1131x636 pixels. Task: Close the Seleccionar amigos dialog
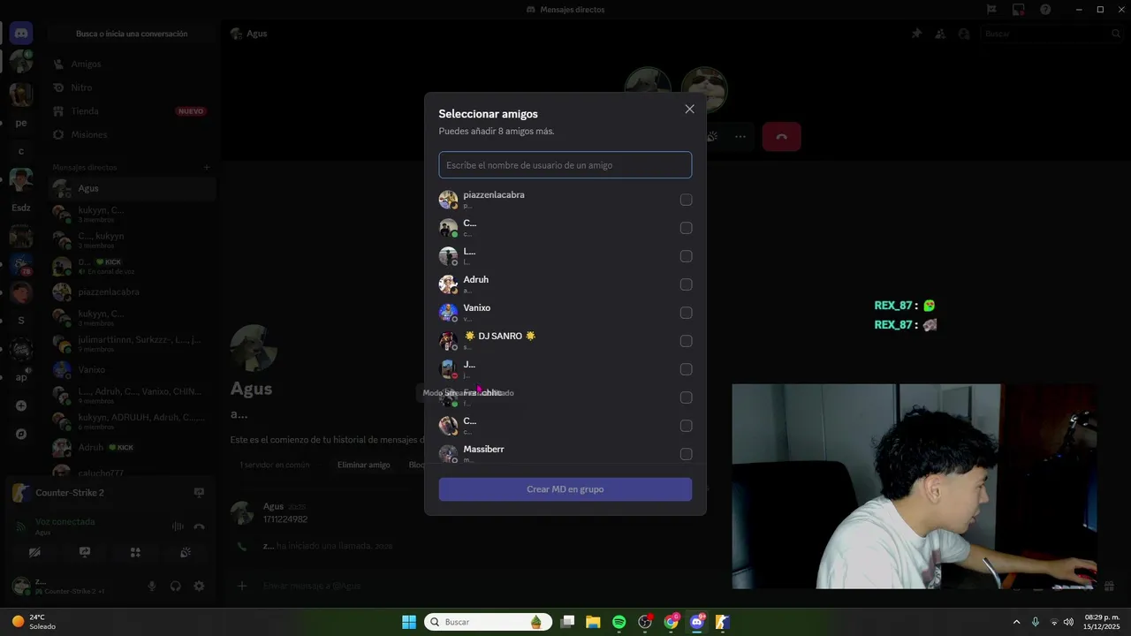(689, 110)
